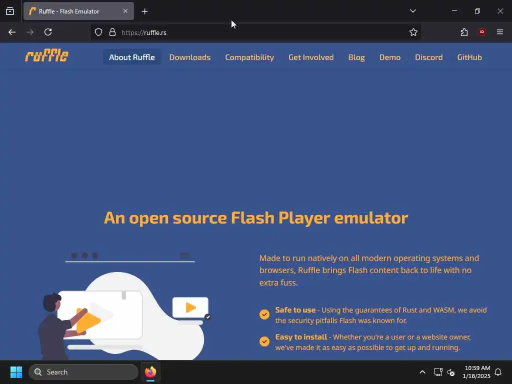Visit the Blog link
Screen dimensions: 512x384
[x=356, y=57]
